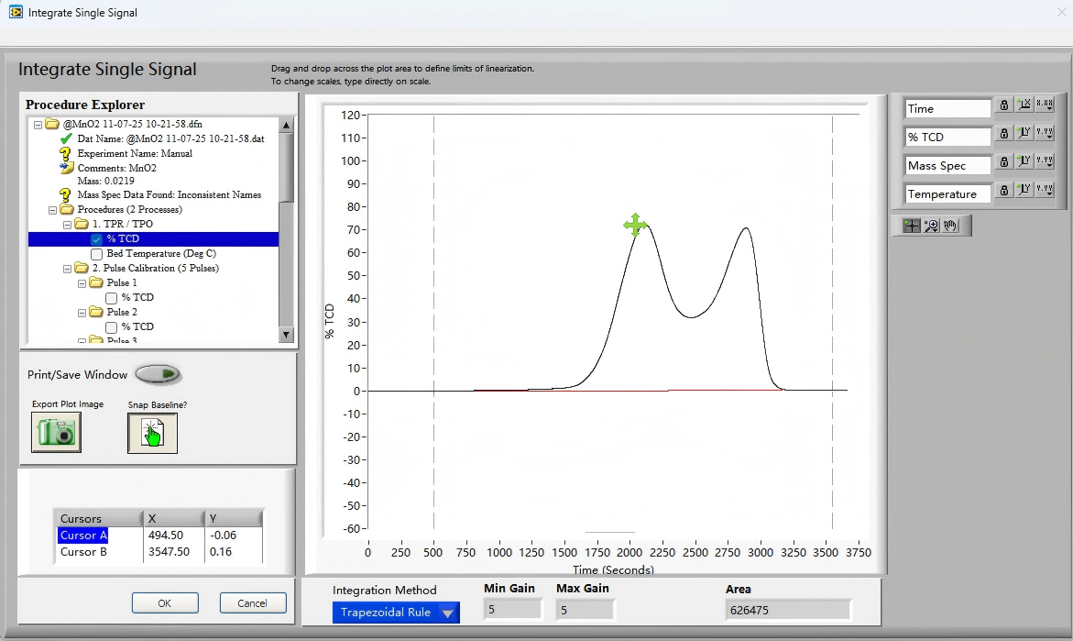Viewport: 1073px width, 641px height.
Task: Click the question mark icon beside Experiment Name
Action: coord(66,154)
